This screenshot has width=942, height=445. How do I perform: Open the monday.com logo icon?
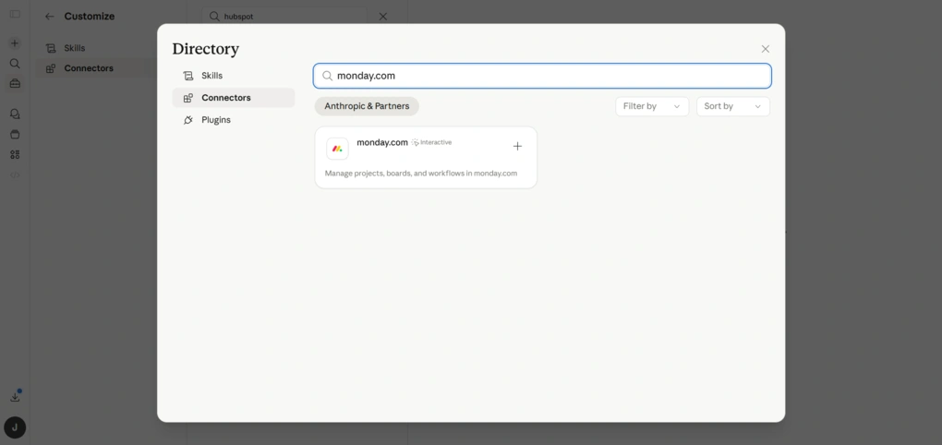(337, 149)
